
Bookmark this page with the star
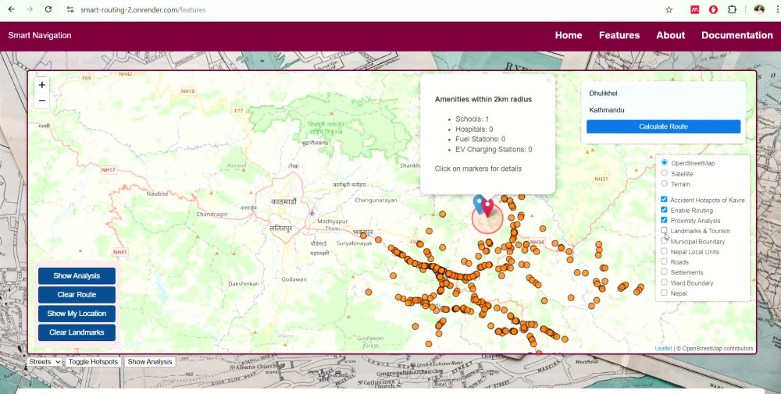point(669,9)
